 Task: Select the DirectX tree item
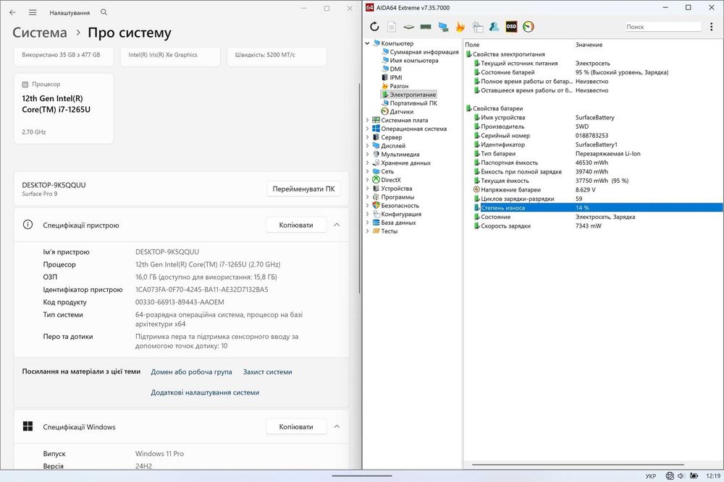(x=391, y=180)
